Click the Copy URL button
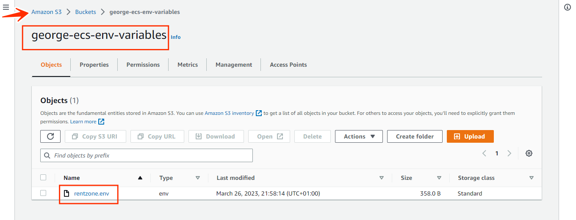This screenshot has width=576, height=220. coord(158,136)
